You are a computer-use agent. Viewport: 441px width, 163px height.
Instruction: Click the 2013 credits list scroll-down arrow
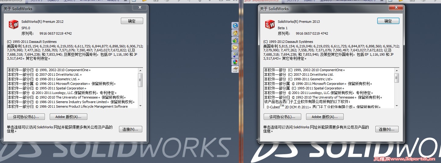tap(397, 106)
